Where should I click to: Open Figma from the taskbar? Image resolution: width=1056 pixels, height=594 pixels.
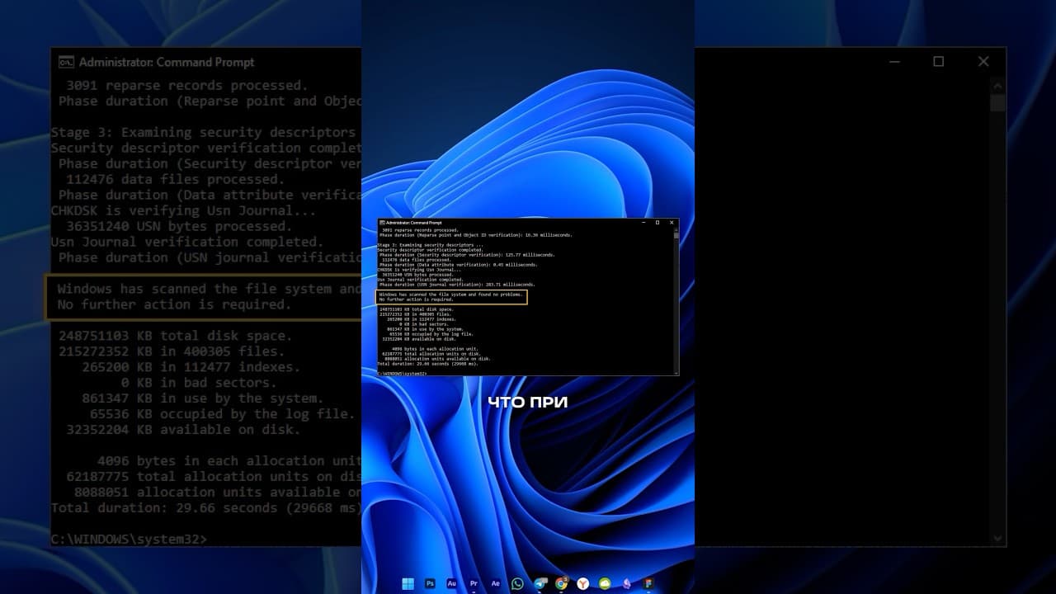(648, 583)
